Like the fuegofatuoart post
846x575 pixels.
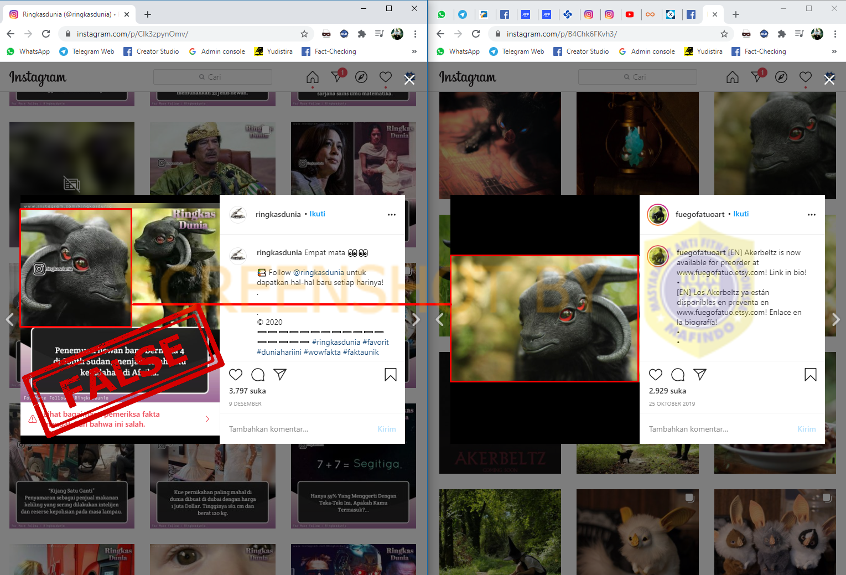click(x=656, y=375)
